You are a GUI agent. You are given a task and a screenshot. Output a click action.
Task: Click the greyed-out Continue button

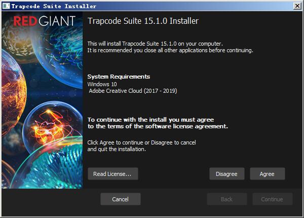coord(273,199)
